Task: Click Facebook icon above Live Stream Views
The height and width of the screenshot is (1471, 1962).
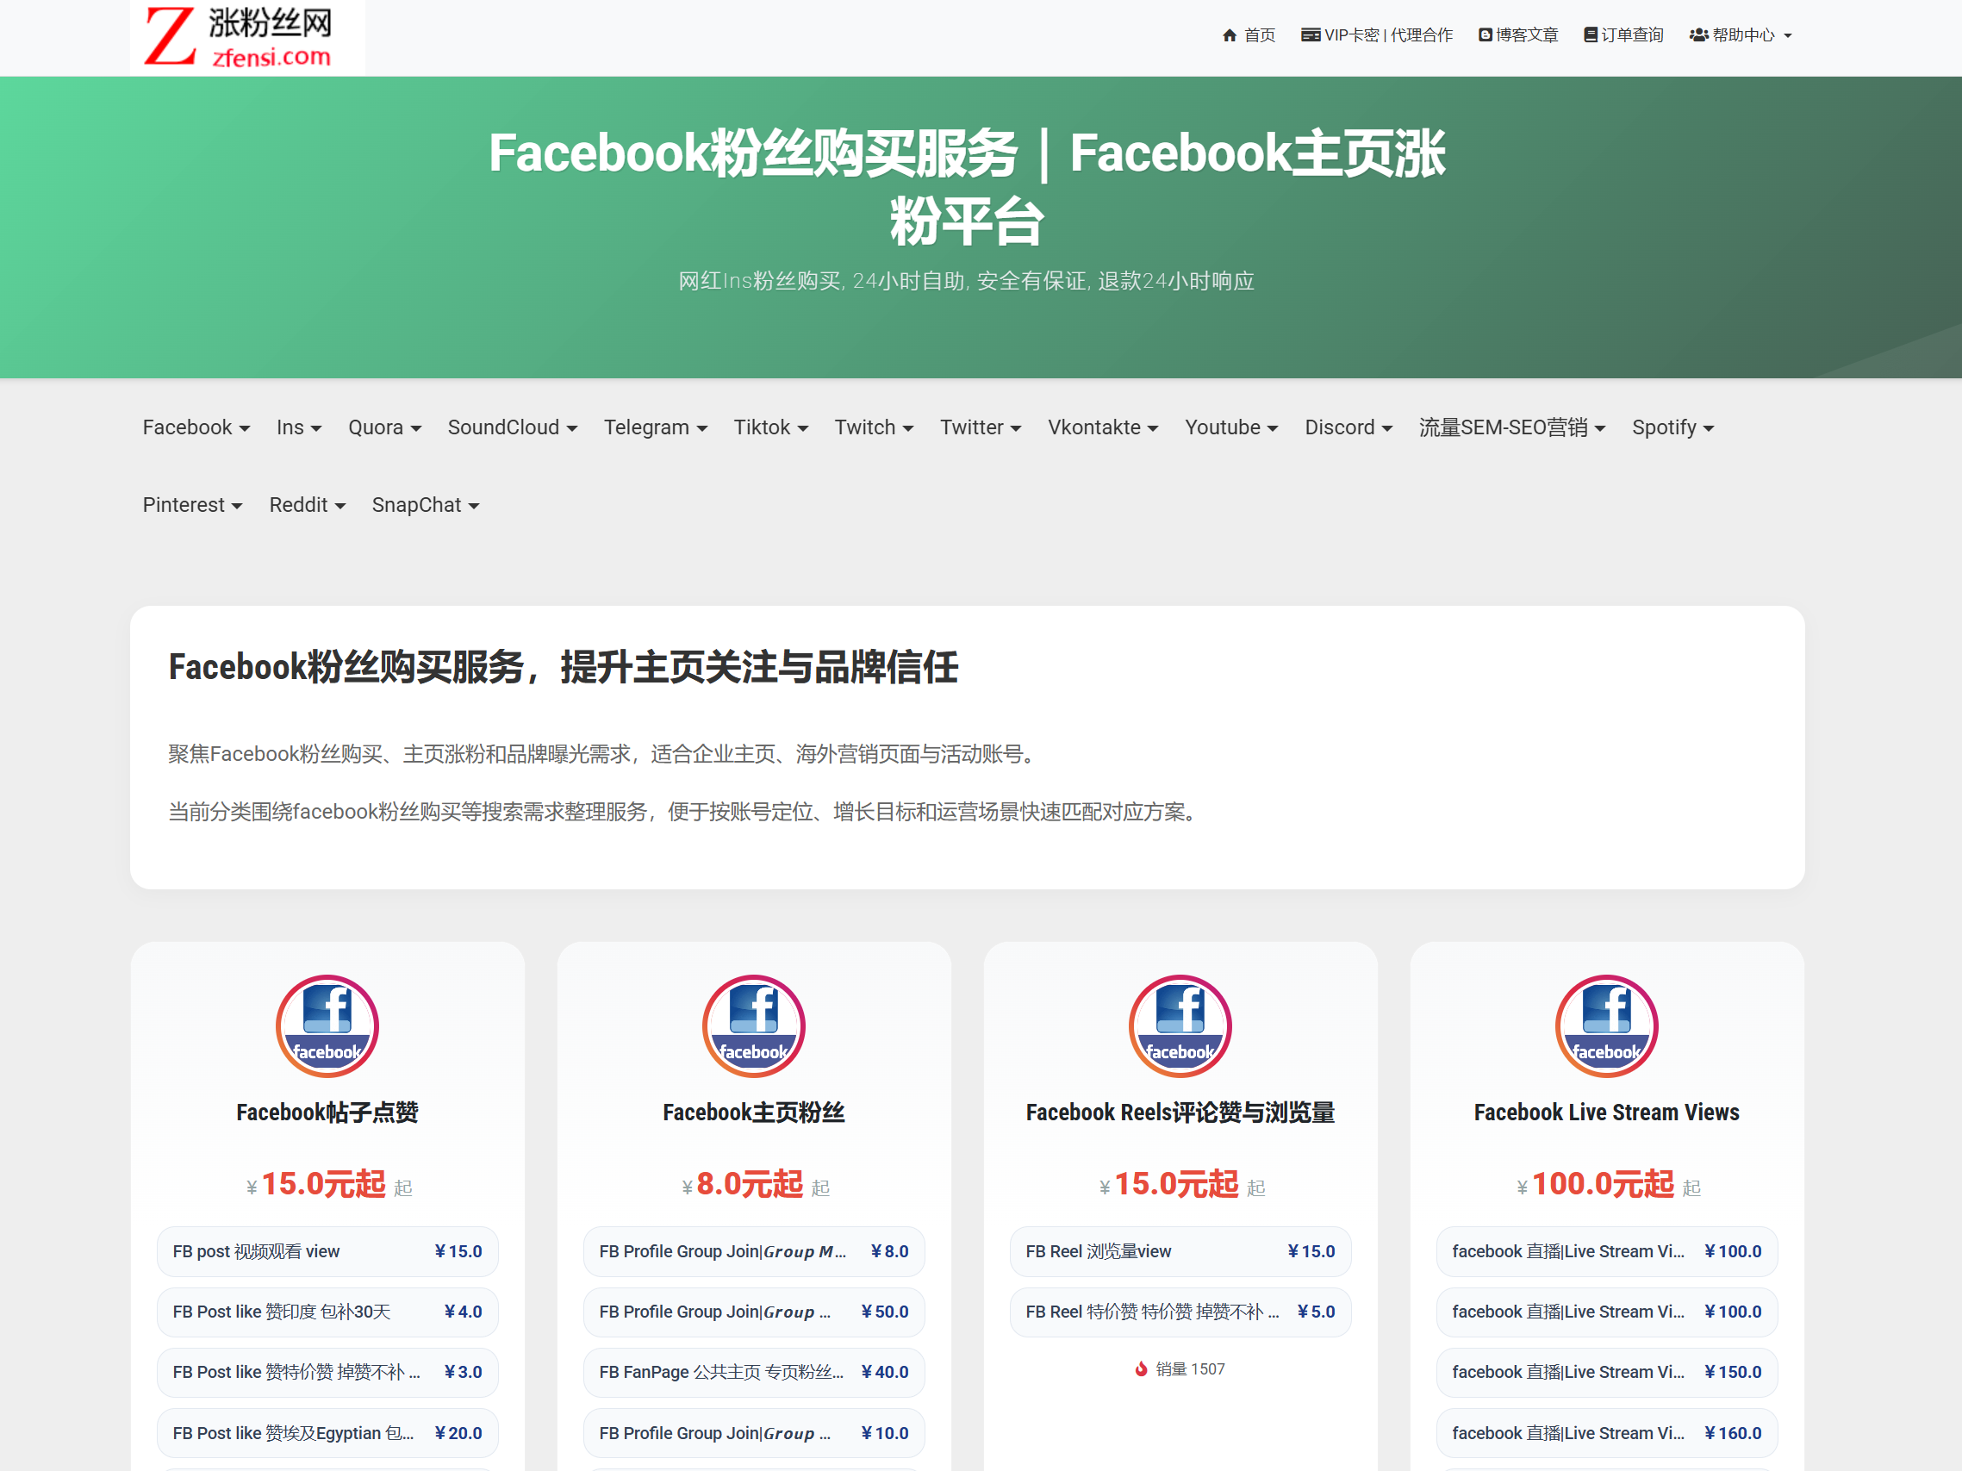Action: pos(1605,1026)
